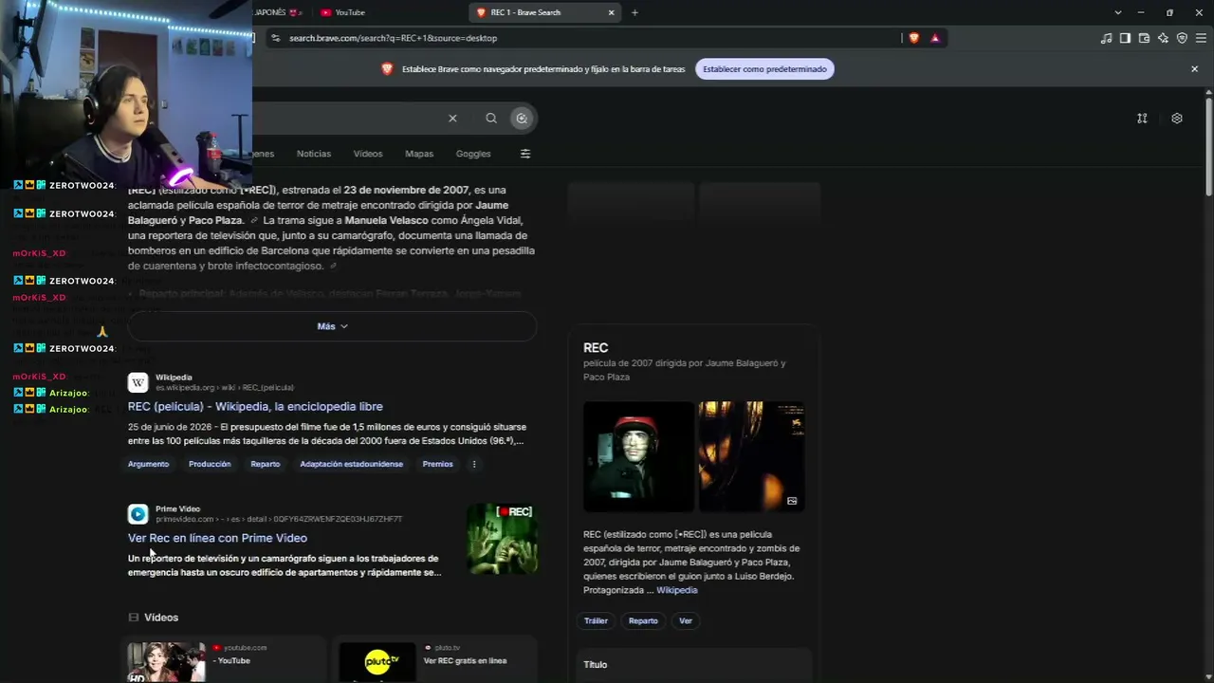The image size is (1214, 683).
Task: Open Ver Rec en línea con Prime Video
Action: point(217,538)
